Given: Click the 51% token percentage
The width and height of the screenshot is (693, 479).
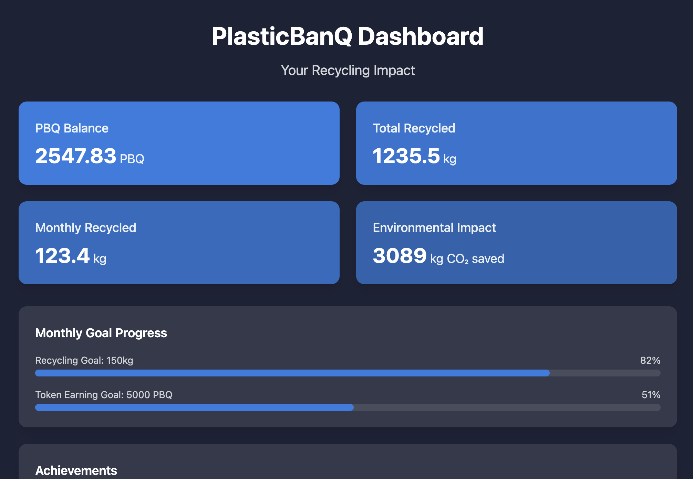Looking at the screenshot, I should [x=651, y=395].
